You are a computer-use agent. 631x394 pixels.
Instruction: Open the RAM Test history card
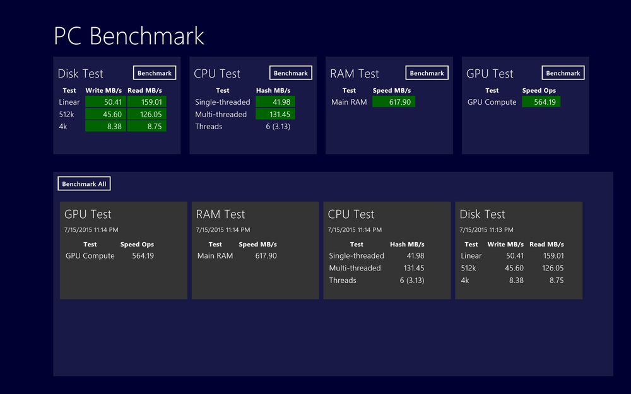tap(256, 250)
